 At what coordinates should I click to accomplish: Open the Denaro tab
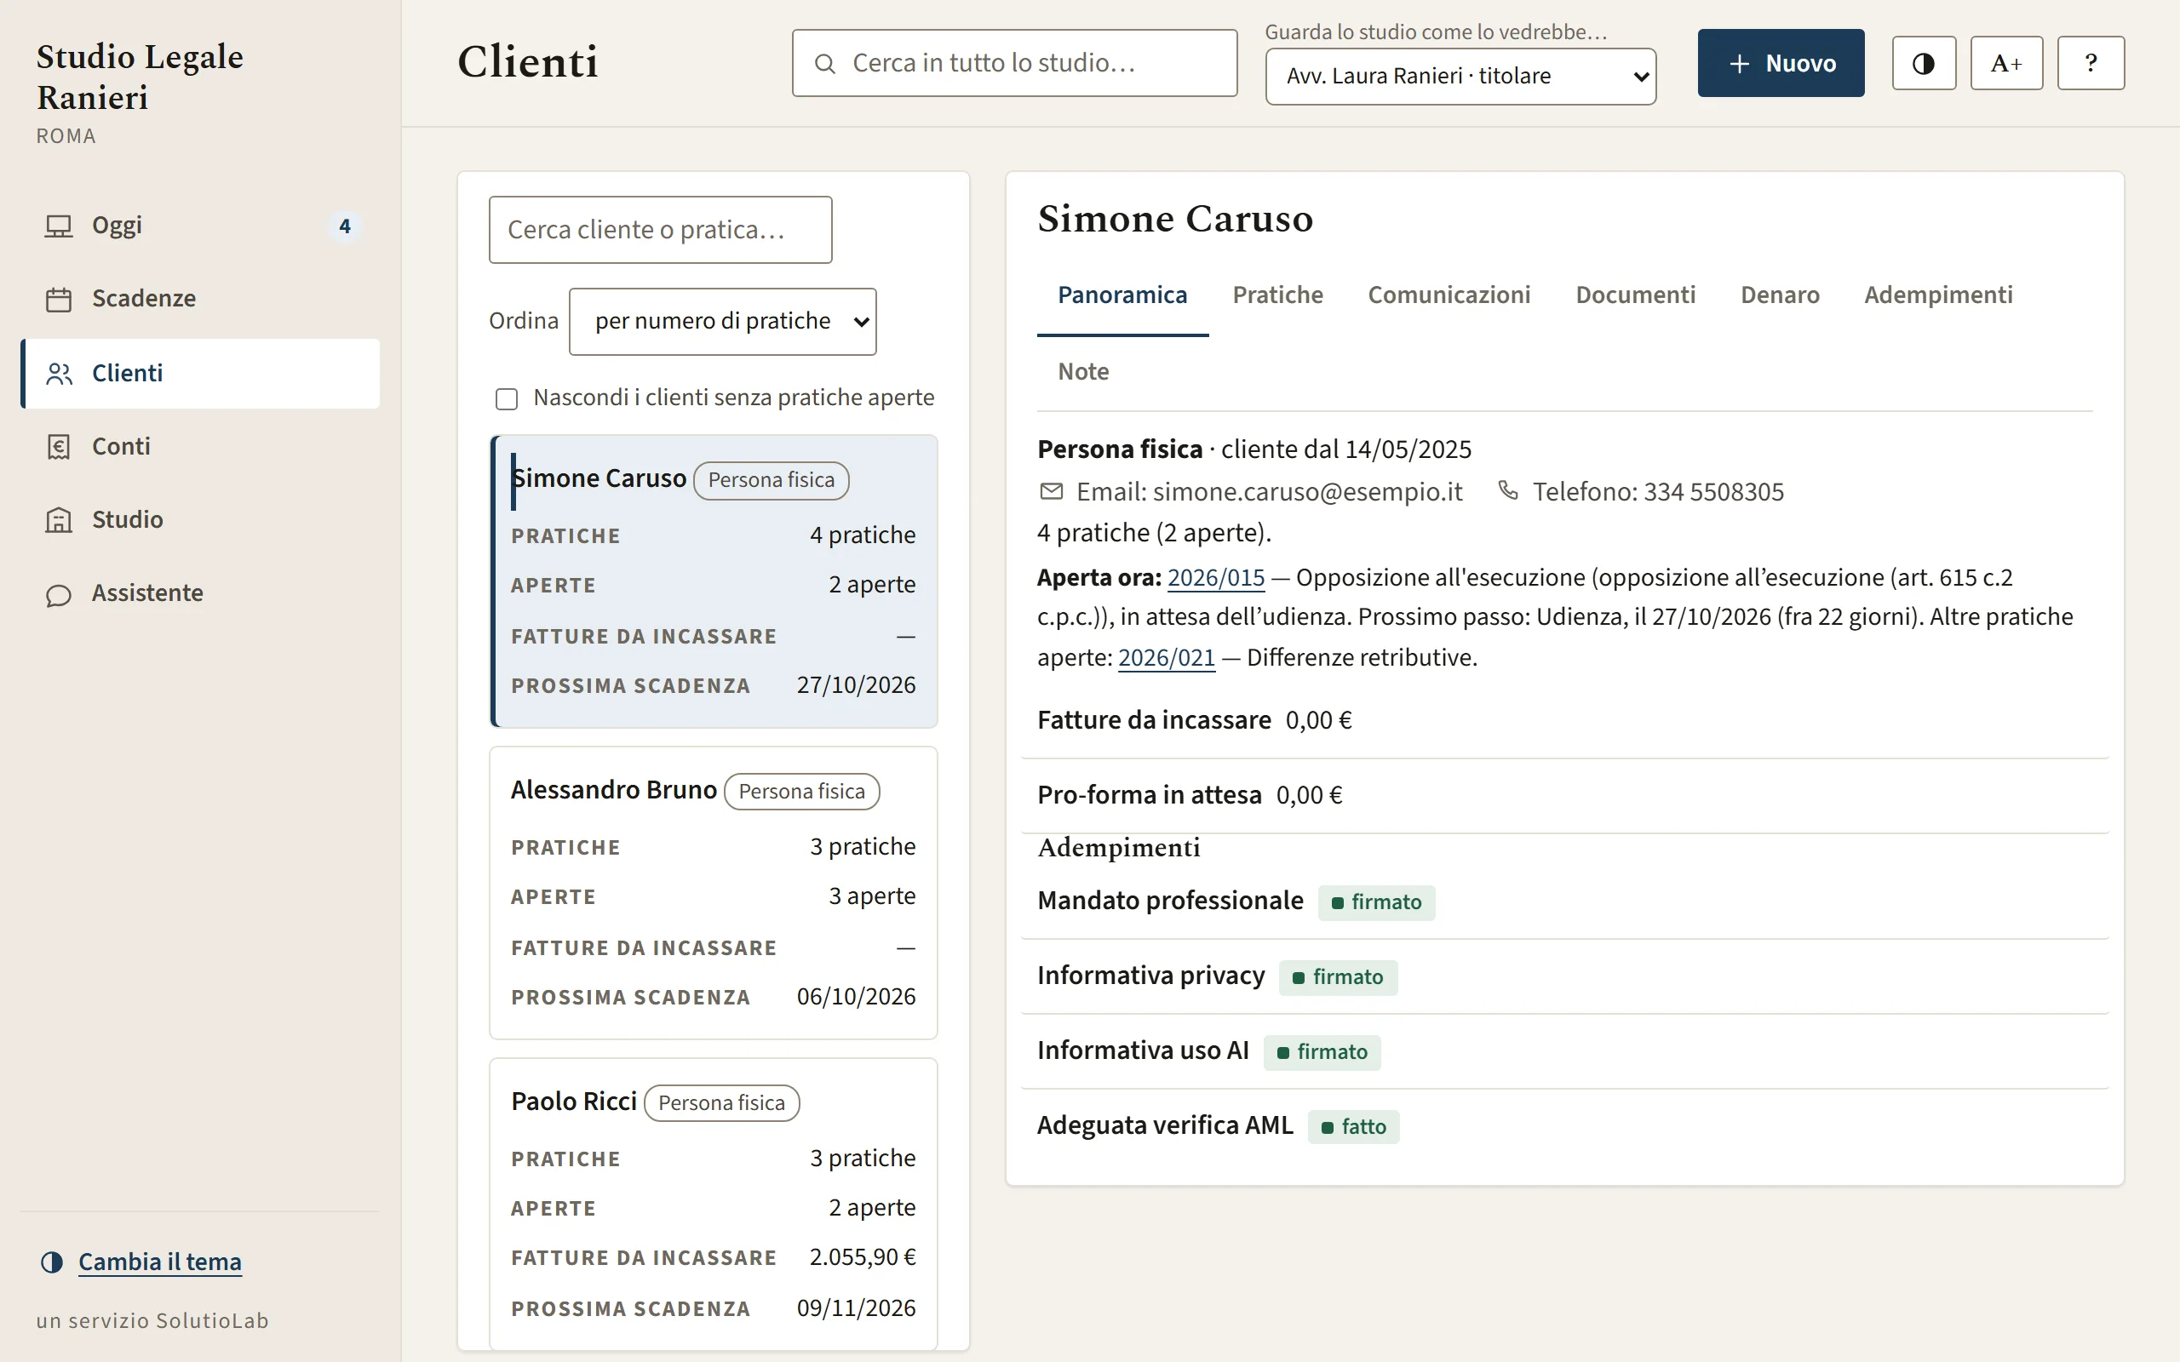point(1779,295)
